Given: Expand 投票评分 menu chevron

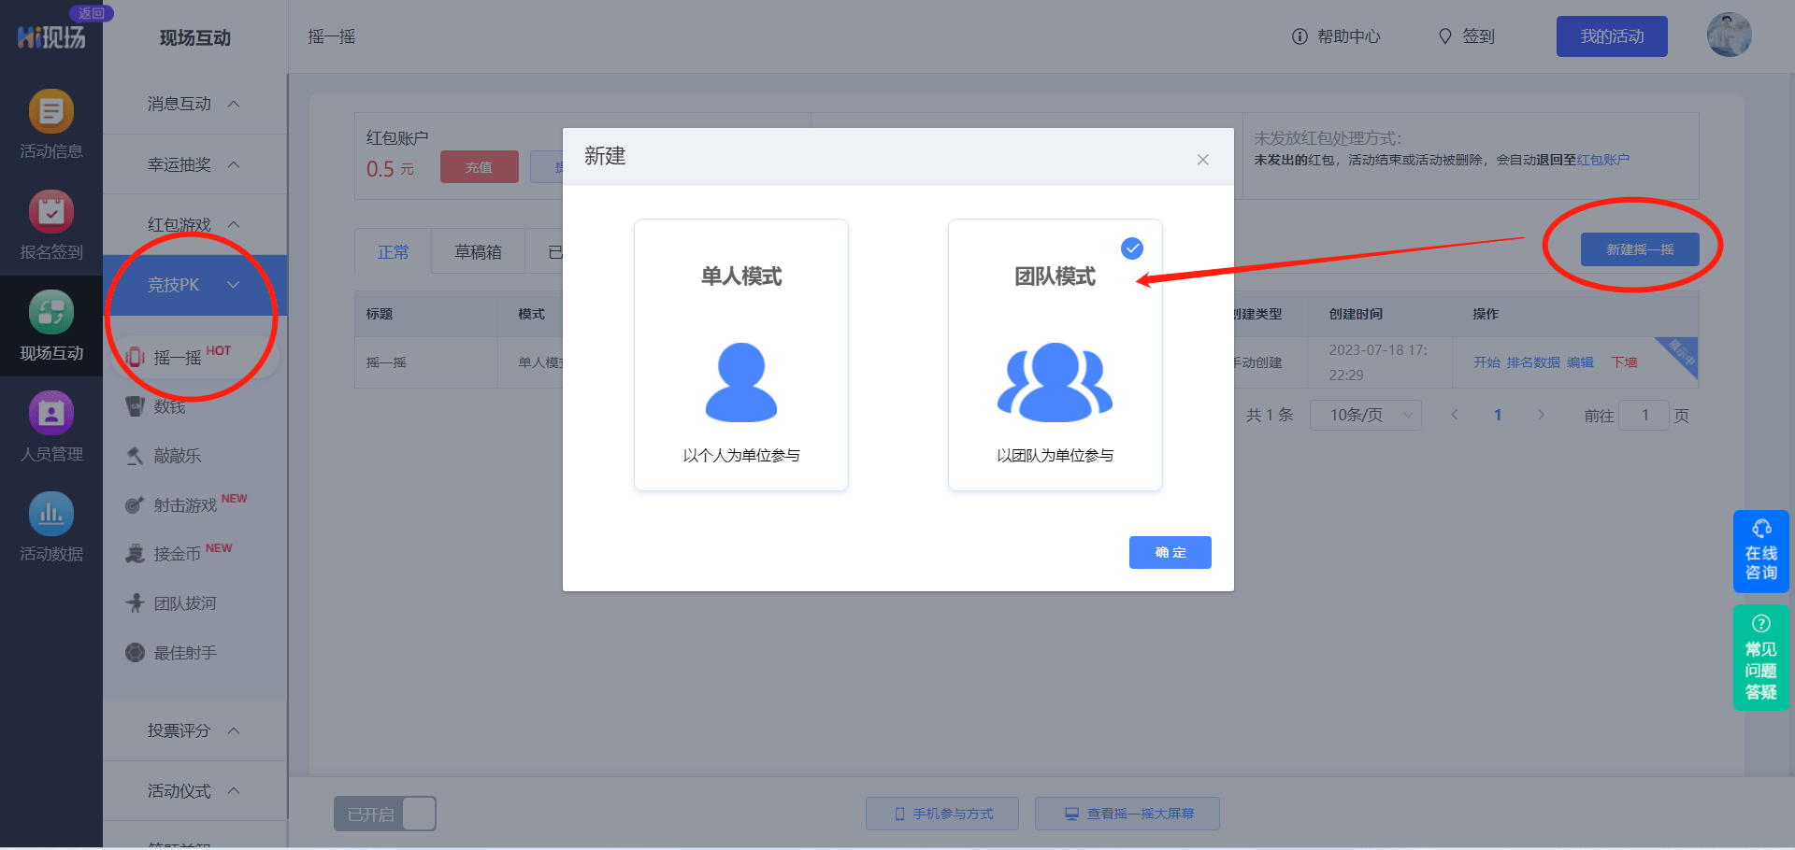Looking at the screenshot, I should pos(234,730).
